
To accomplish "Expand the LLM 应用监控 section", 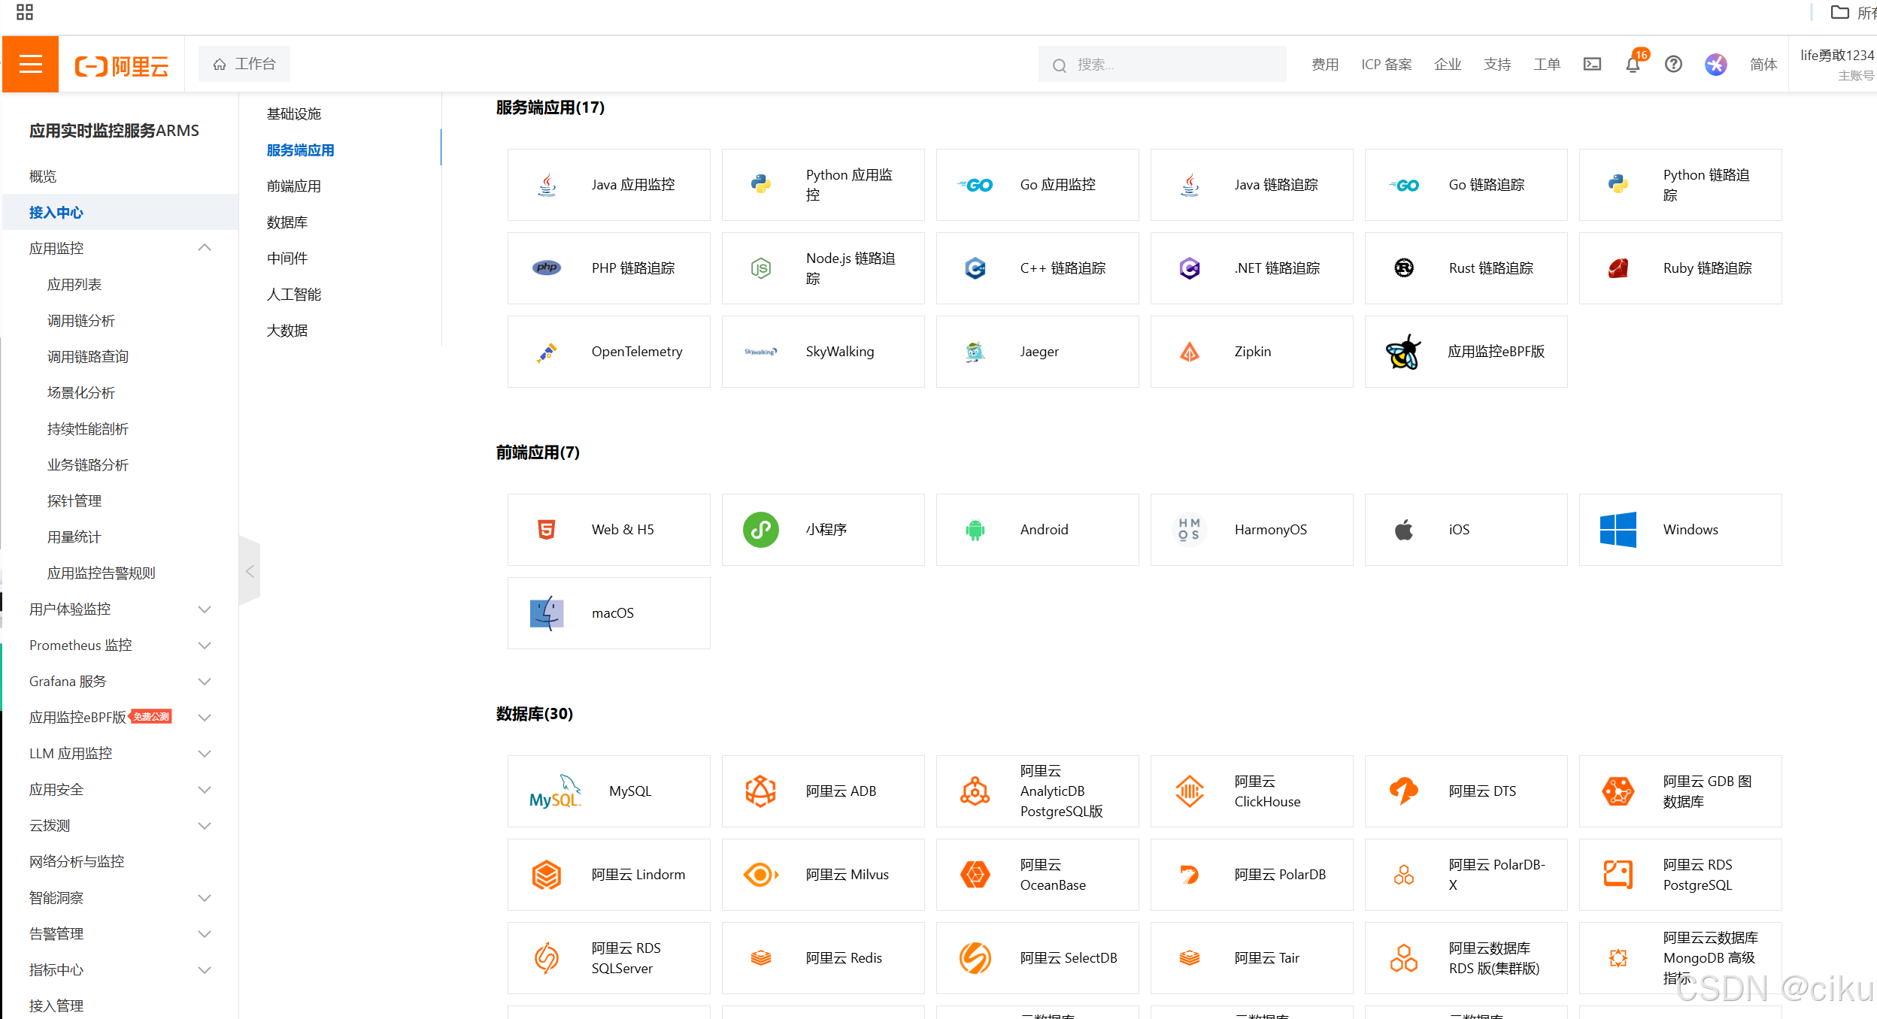I will [x=205, y=754].
